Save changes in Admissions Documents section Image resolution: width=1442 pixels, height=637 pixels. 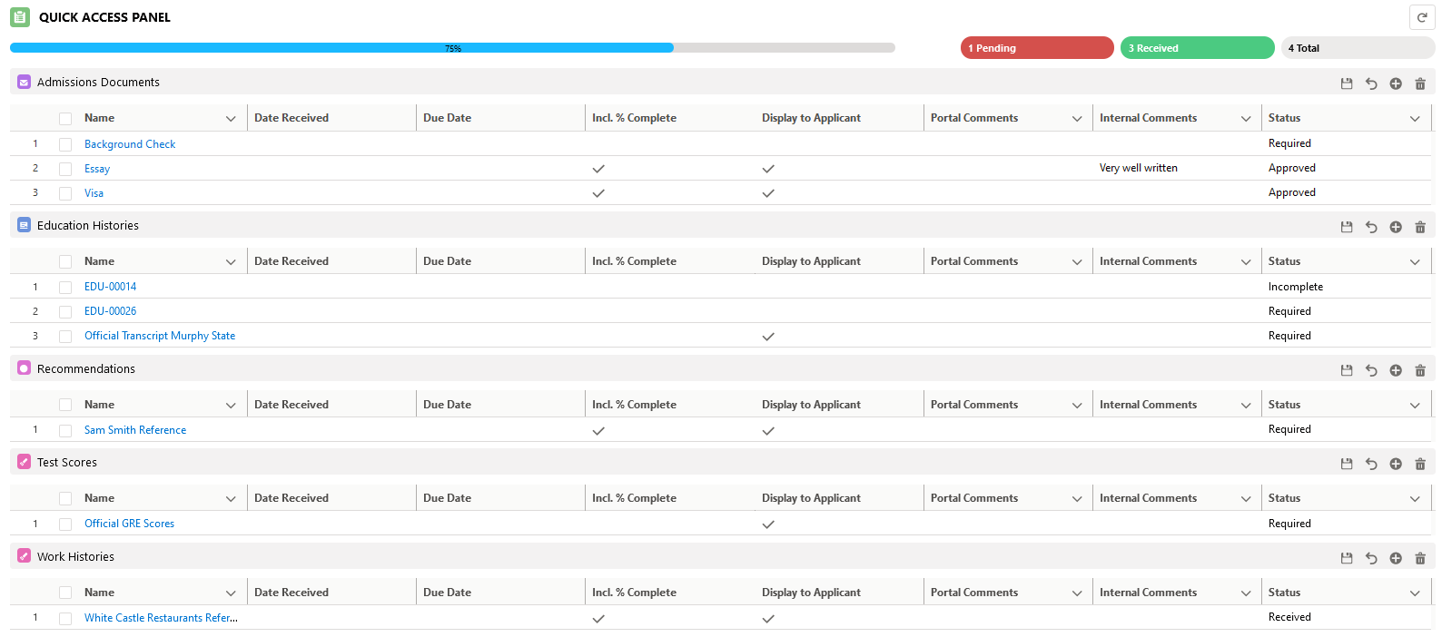click(x=1347, y=83)
